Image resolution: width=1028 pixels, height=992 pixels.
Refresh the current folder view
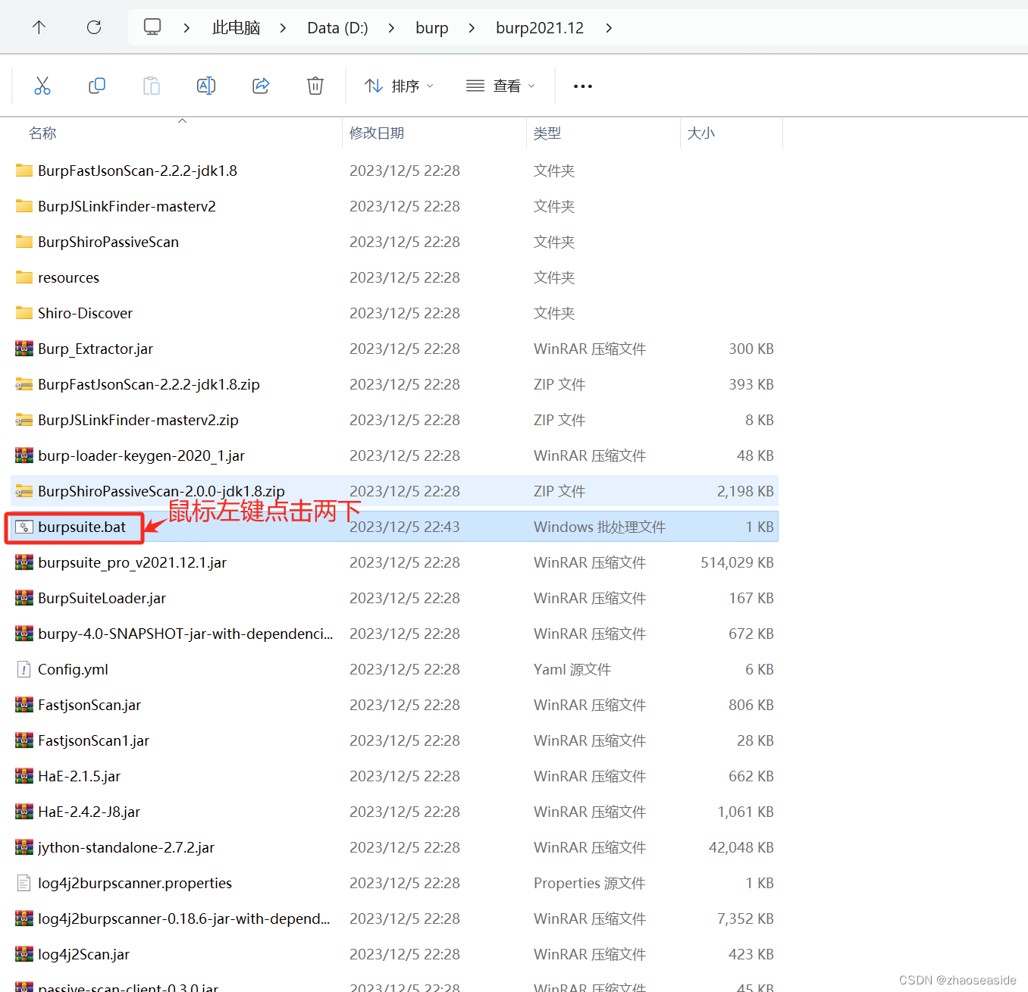94,28
